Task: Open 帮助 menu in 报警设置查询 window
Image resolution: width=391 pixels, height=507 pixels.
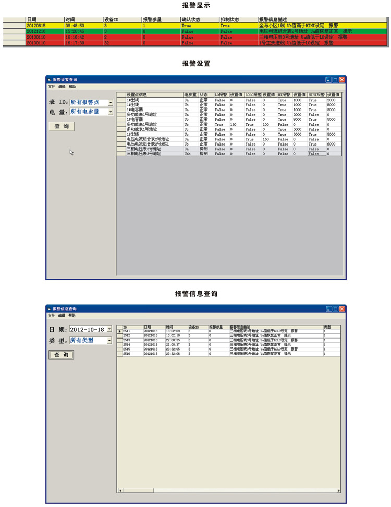Action: pos(72,87)
